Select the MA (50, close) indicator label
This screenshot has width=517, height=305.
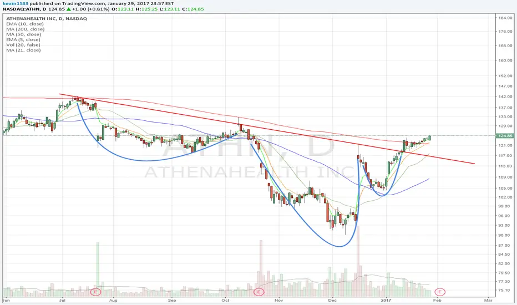coord(23,34)
